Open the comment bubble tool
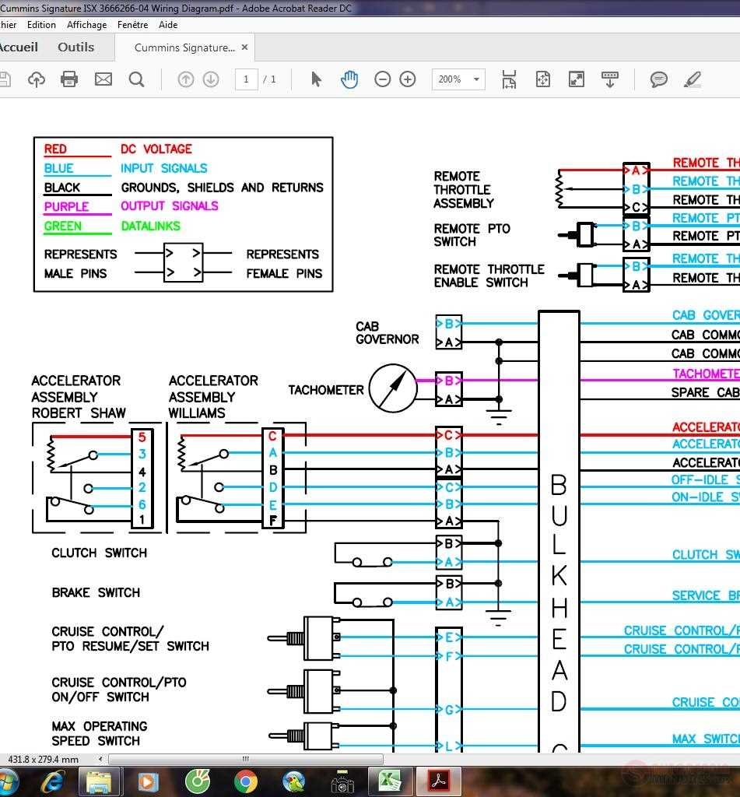This screenshot has height=797, width=740. pyautogui.click(x=658, y=79)
